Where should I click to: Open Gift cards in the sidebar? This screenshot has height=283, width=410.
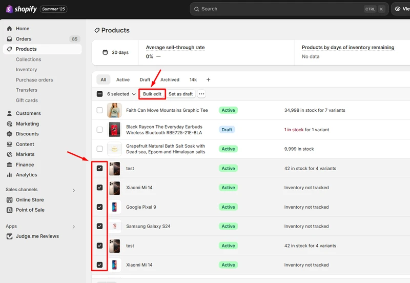pos(27,100)
